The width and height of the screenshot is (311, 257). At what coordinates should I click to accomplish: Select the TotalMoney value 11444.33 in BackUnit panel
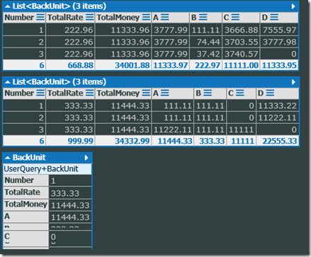click(x=70, y=205)
